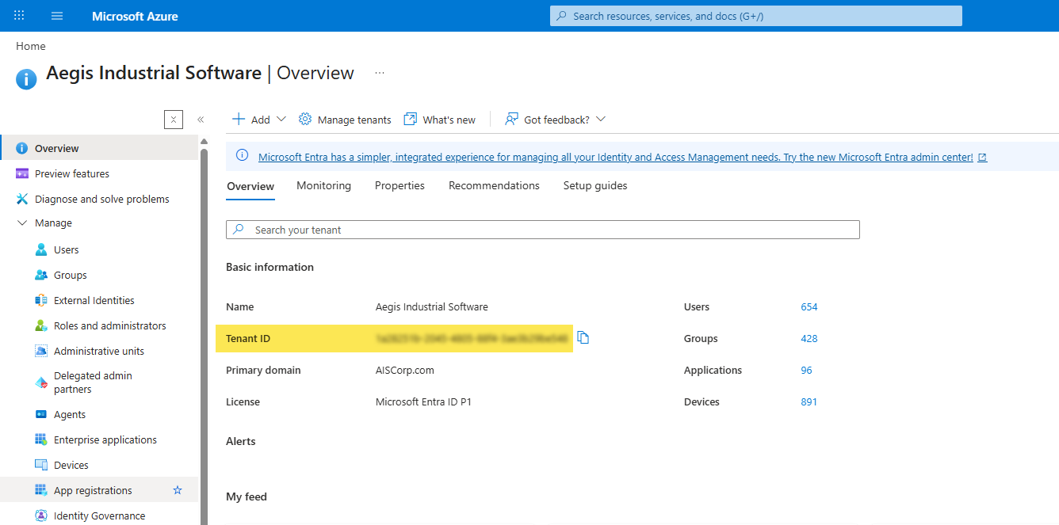Viewport: 1059px width, 525px height.
Task: Click the Add plus icon
Action: pyautogui.click(x=239, y=120)
